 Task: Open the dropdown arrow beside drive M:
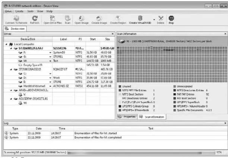(x=50, y=60)
